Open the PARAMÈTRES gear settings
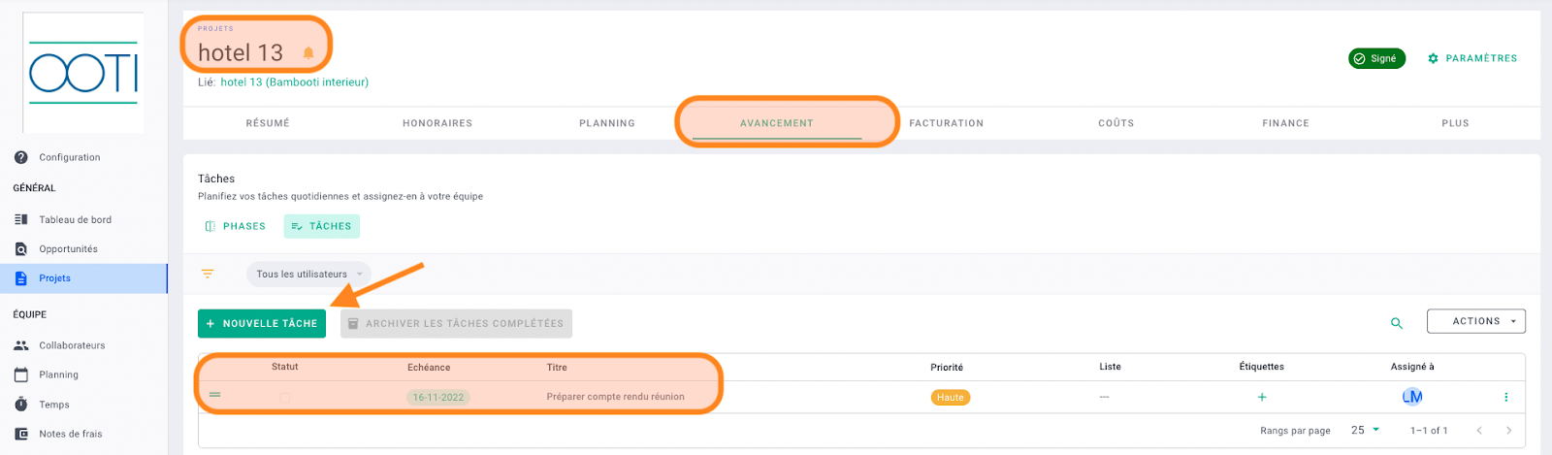Image resolution: width=1552 pixels, height=455 pixels. pyautogui.click(x=1471, y=58)
